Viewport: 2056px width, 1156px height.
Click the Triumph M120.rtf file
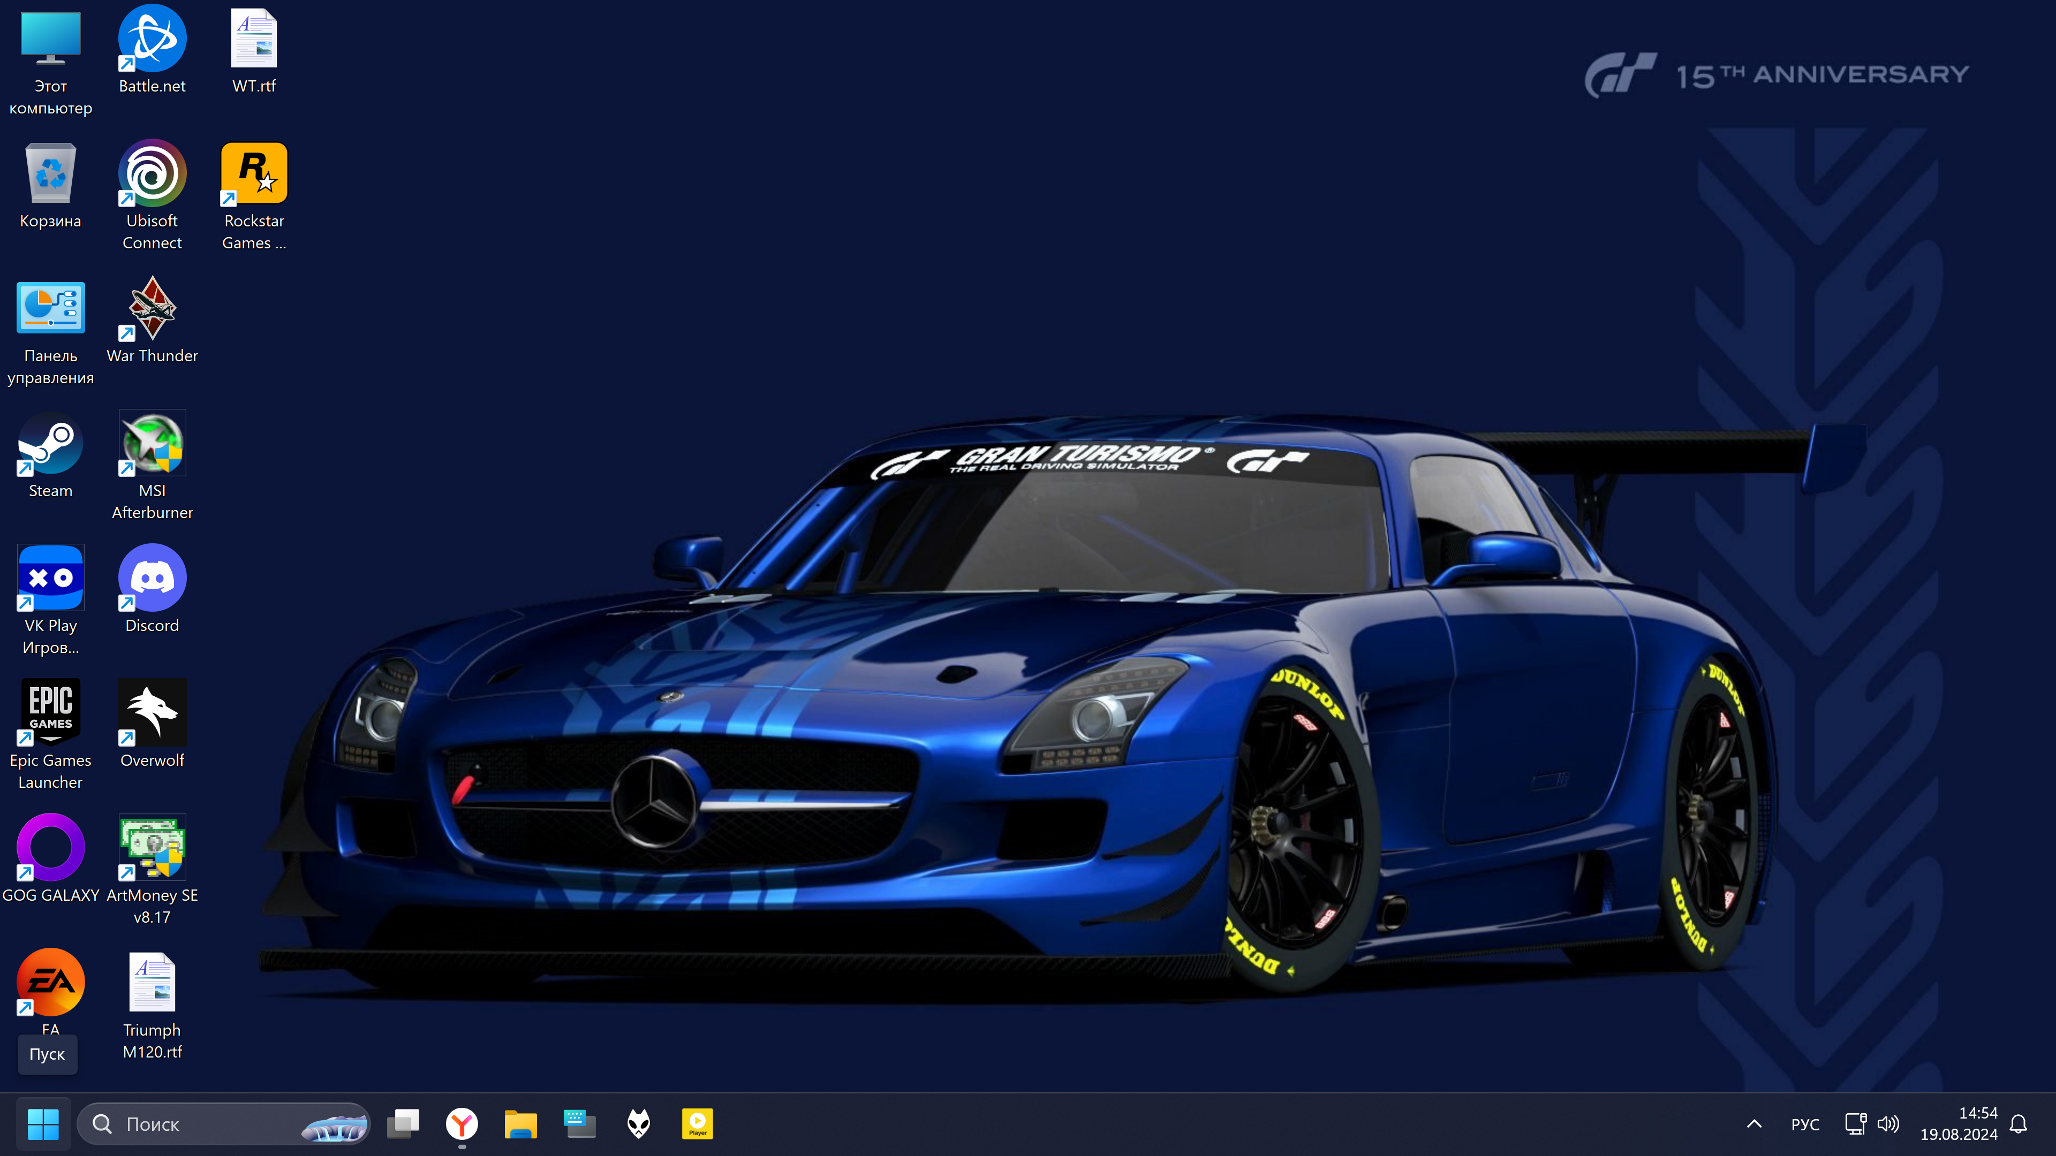coord(152,983)
